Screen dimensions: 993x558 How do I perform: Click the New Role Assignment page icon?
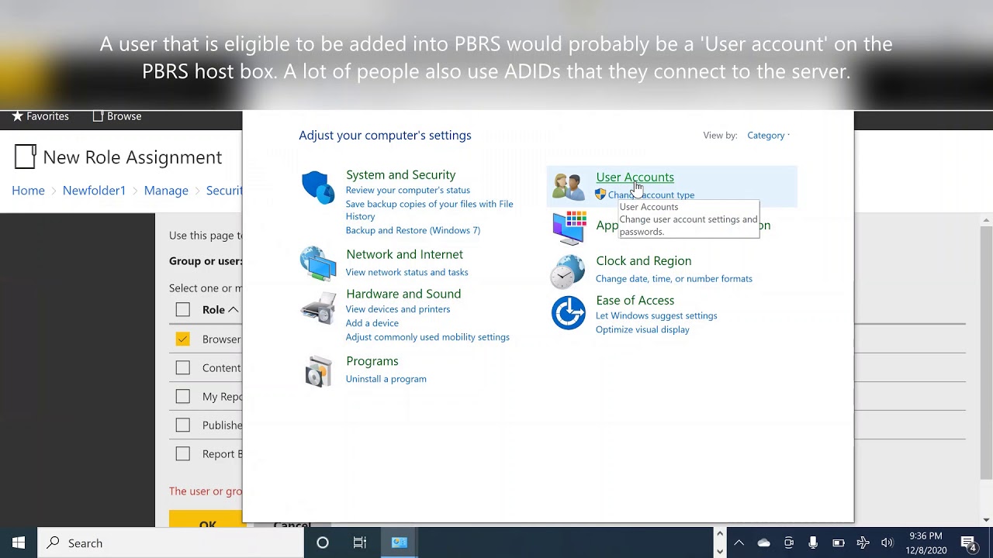(x=26, y=157)
